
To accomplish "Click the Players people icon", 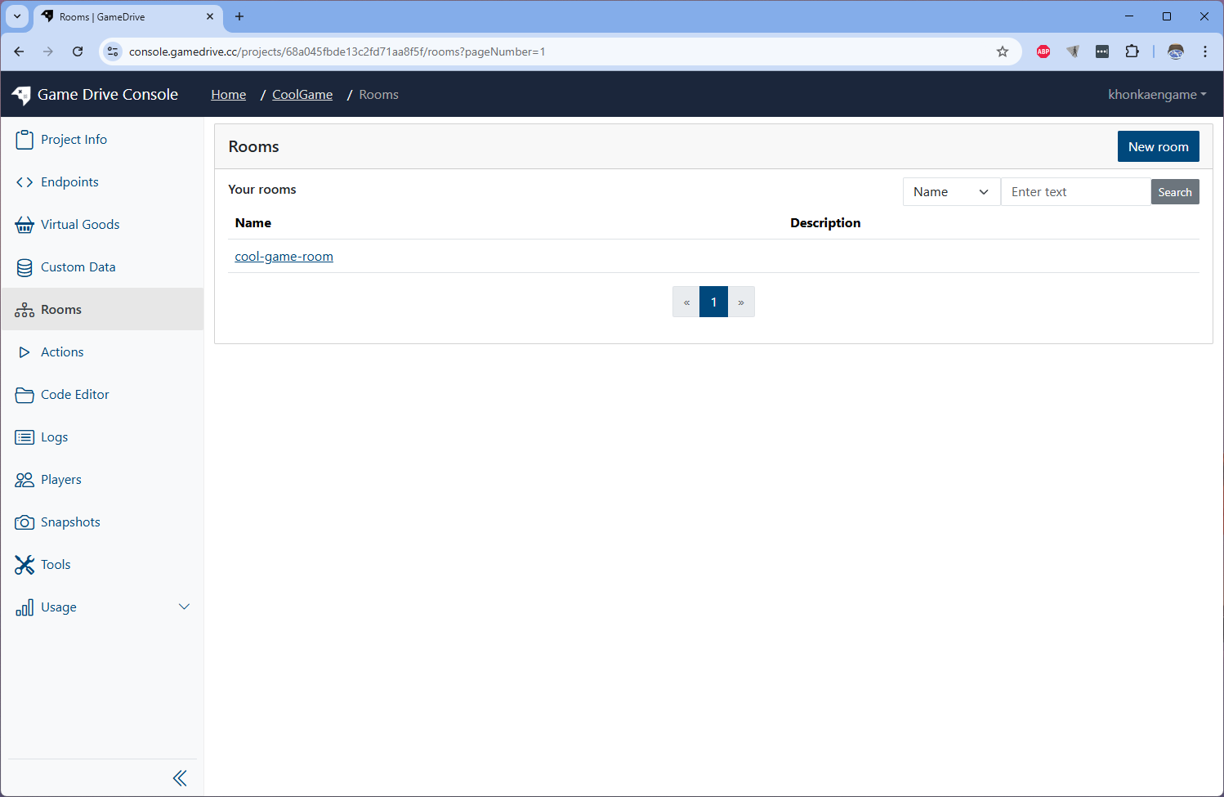I will 25,480.
